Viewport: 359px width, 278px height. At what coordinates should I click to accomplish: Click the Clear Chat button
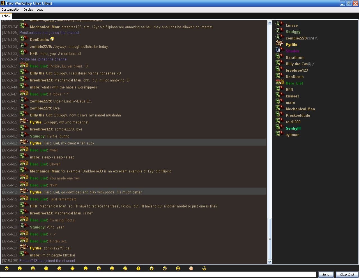(x=347, y=275)
